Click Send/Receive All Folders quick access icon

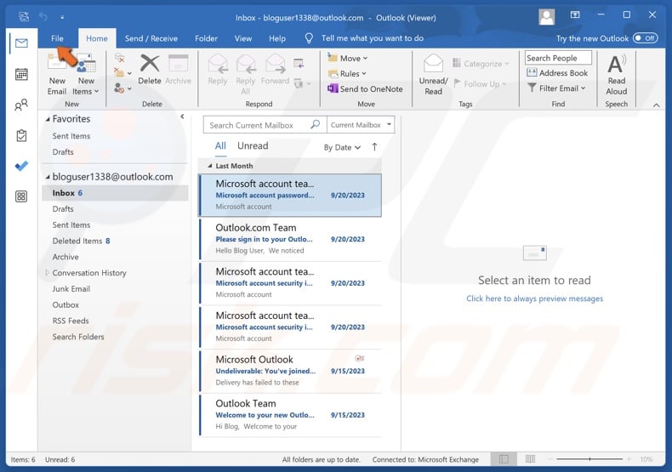[24, 17]
